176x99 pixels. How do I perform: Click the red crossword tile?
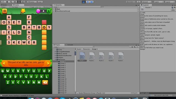click(x=44, y=22)
